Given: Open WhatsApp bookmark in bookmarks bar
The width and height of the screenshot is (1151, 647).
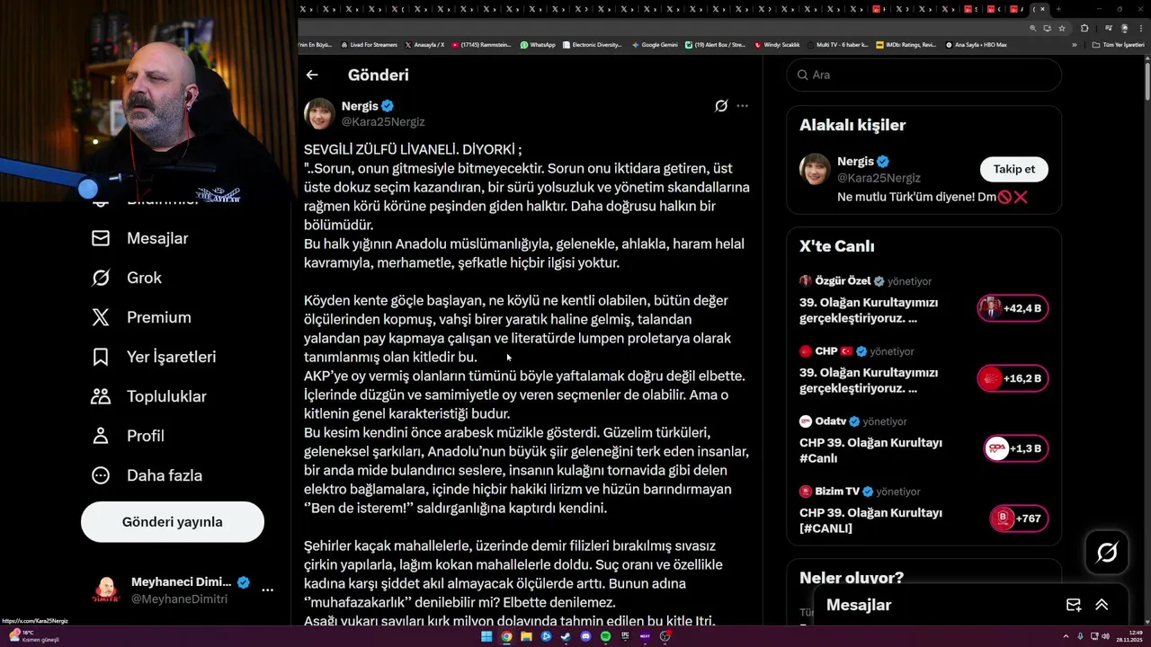Looking at the screenshot, I should [x=538, y=44].
